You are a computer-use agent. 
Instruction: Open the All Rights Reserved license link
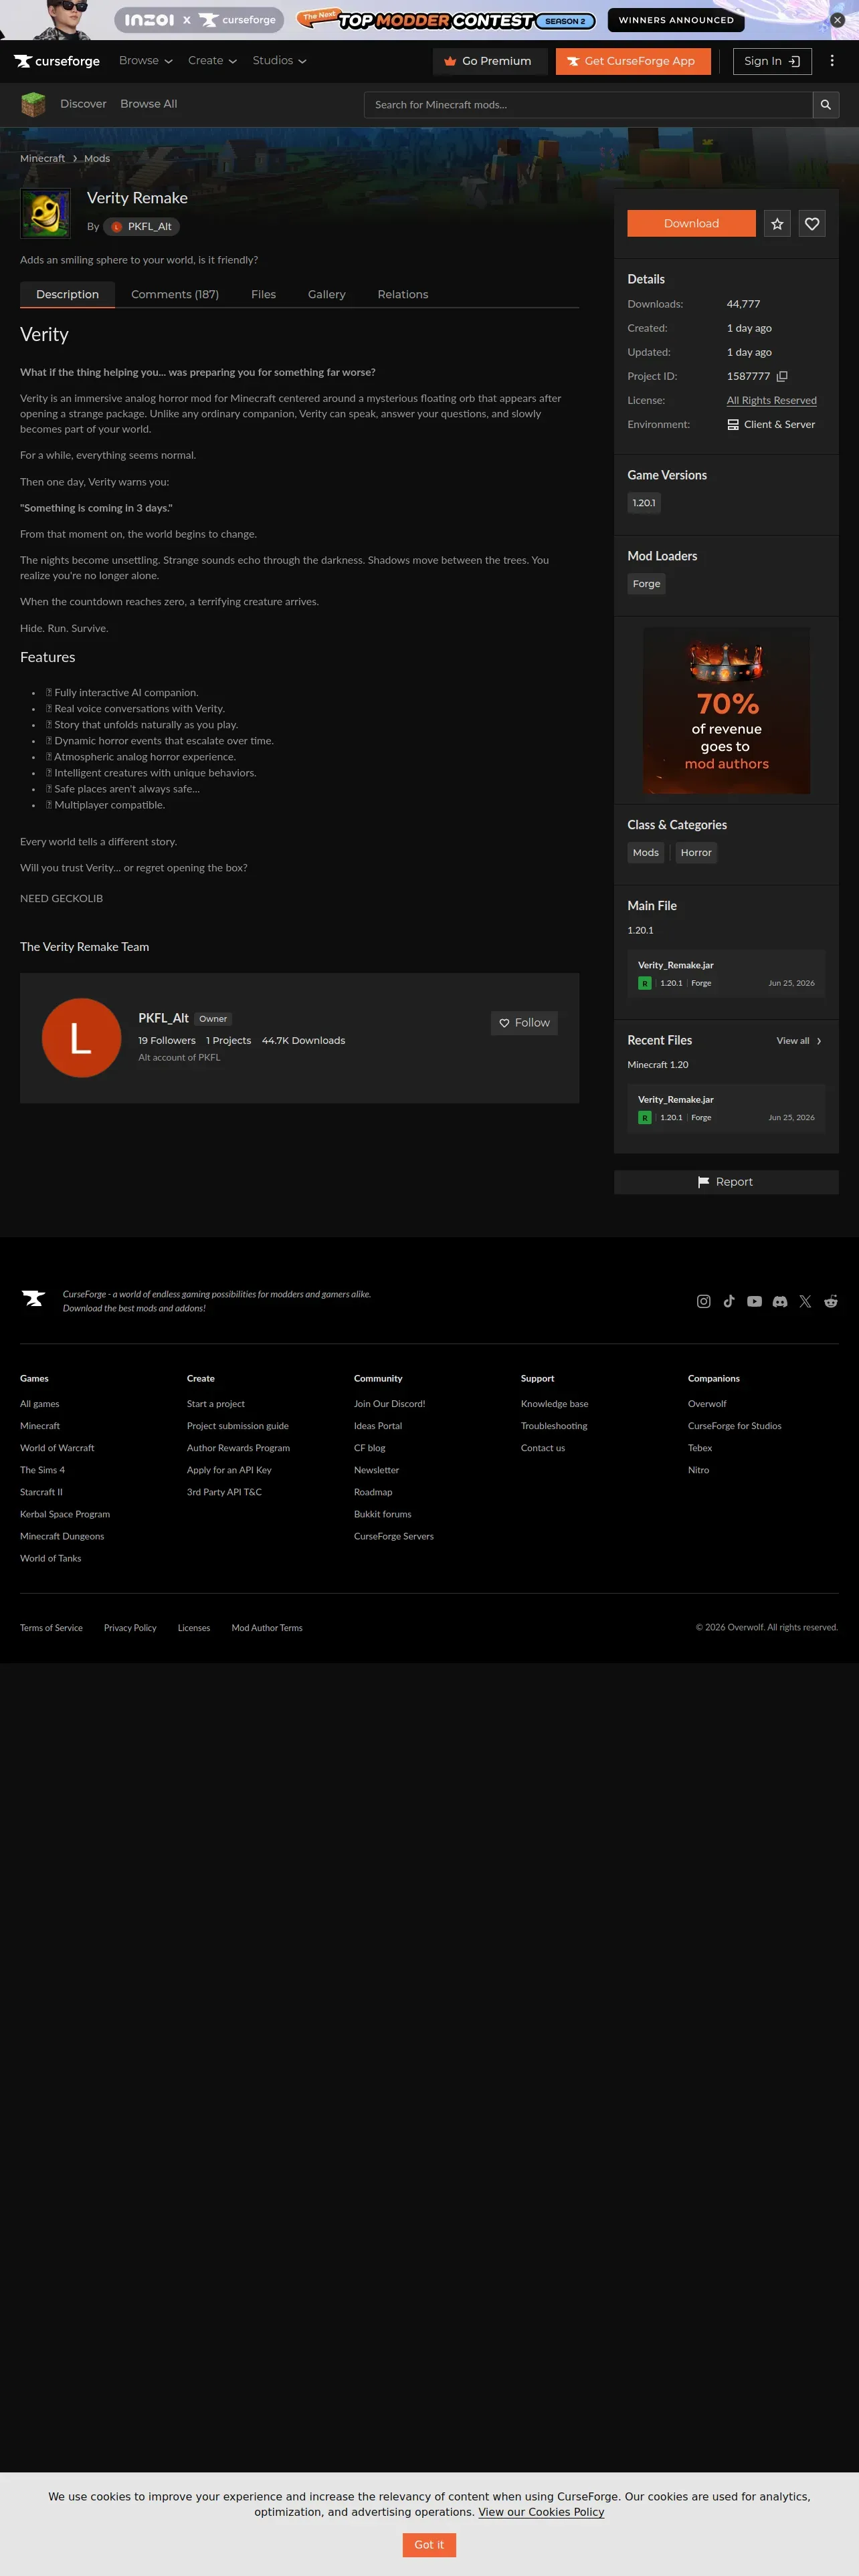pos(772,400)
